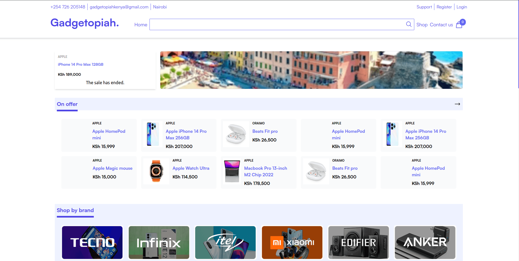Click 'The sale has ended.' text
Image resolution: width=519 pixels, height=261 pixels.
click(x=105, y=83)
